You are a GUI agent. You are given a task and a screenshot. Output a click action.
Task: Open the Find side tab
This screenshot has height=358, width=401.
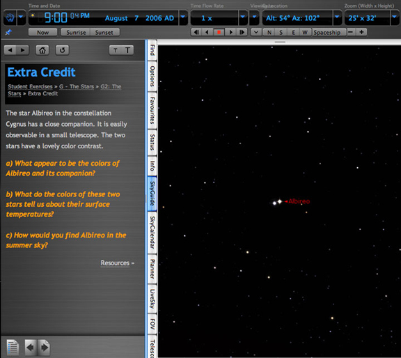[152, 50]
